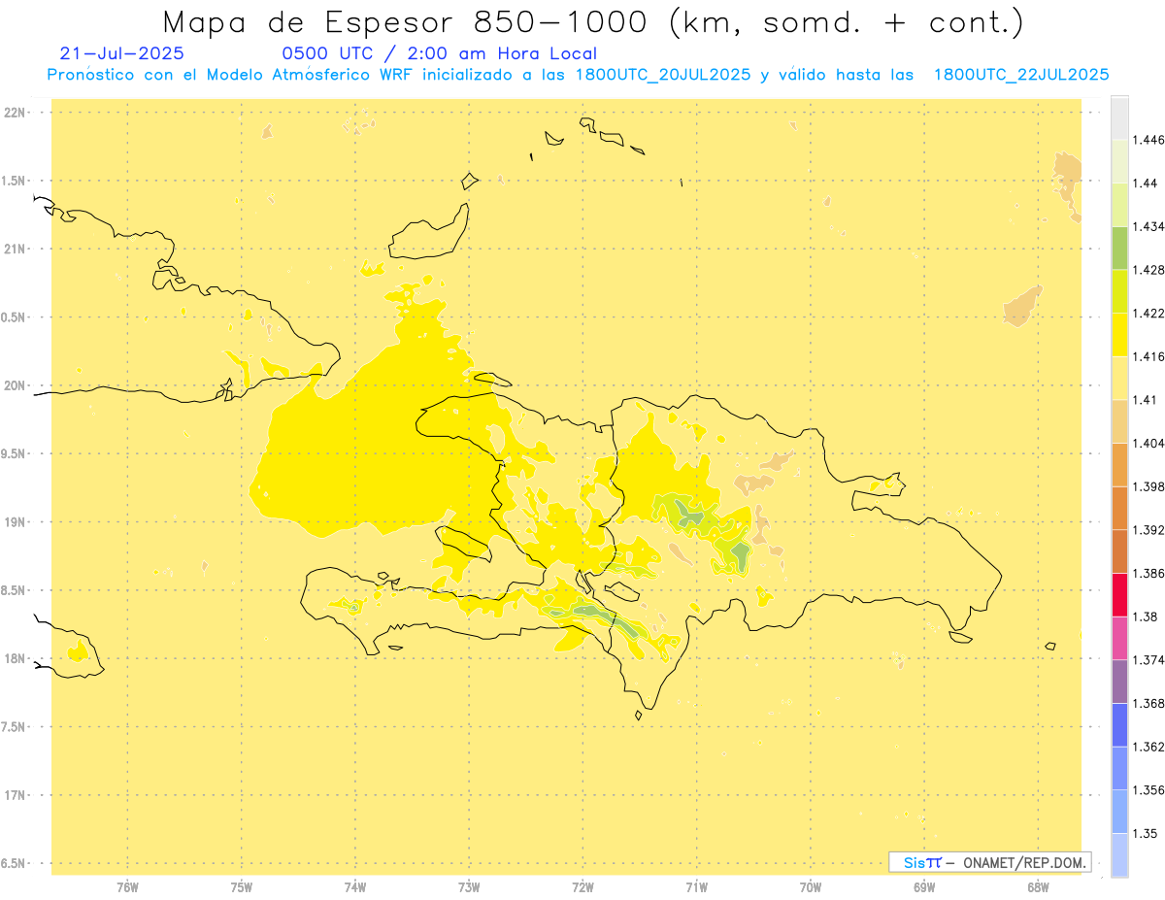
Task: Click the legend value '1.392'
Action: [x=1148, y=530]
